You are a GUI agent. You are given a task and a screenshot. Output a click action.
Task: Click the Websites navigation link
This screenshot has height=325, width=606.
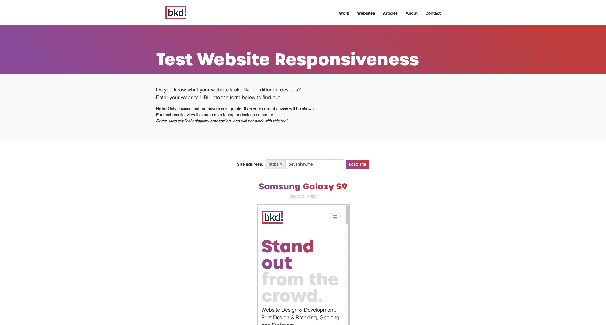click(x=366, y=13)
